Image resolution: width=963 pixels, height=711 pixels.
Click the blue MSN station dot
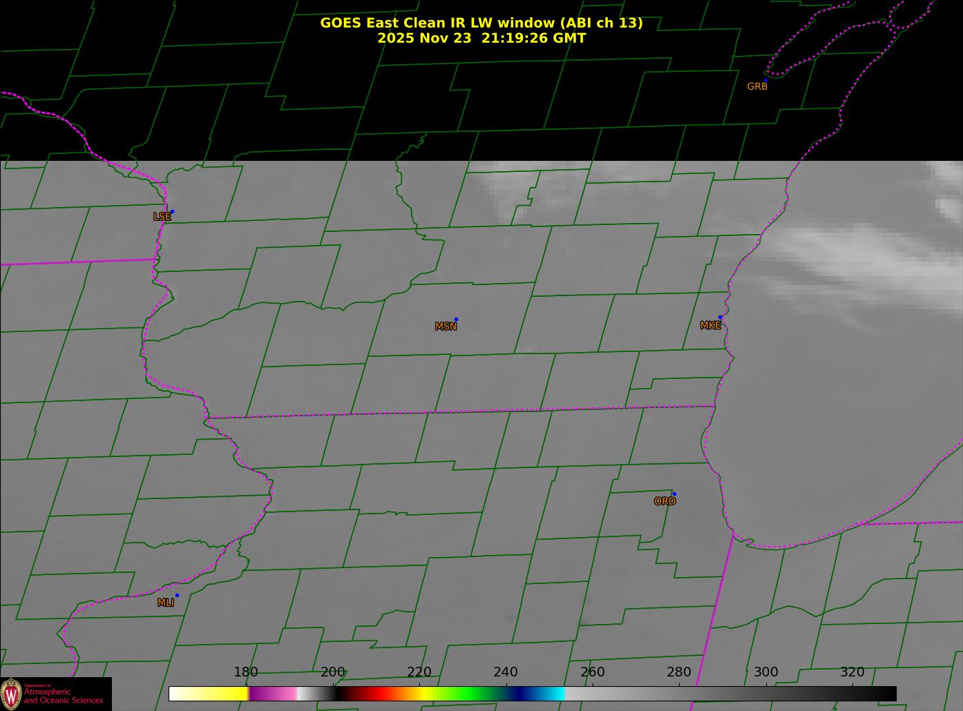pos(456,320)
